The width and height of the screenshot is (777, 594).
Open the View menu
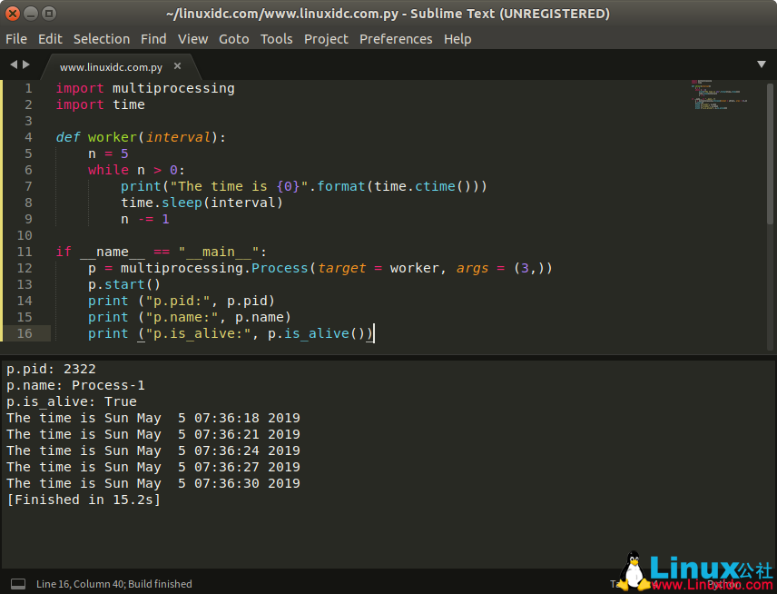click(x=192, y=39)
